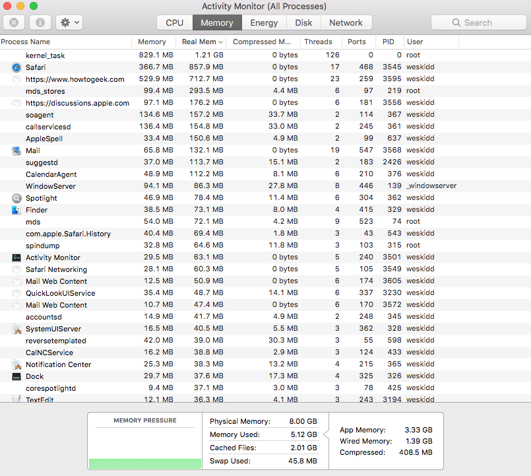Open the Disk tab
Image resolution: width=531 pixels, height=476 pixels.
click(303, 22)
